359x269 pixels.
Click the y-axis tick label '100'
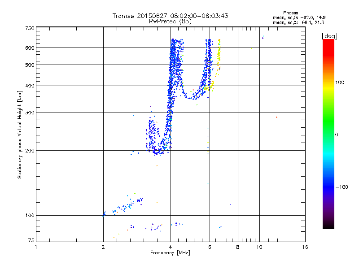click(30, 215)
